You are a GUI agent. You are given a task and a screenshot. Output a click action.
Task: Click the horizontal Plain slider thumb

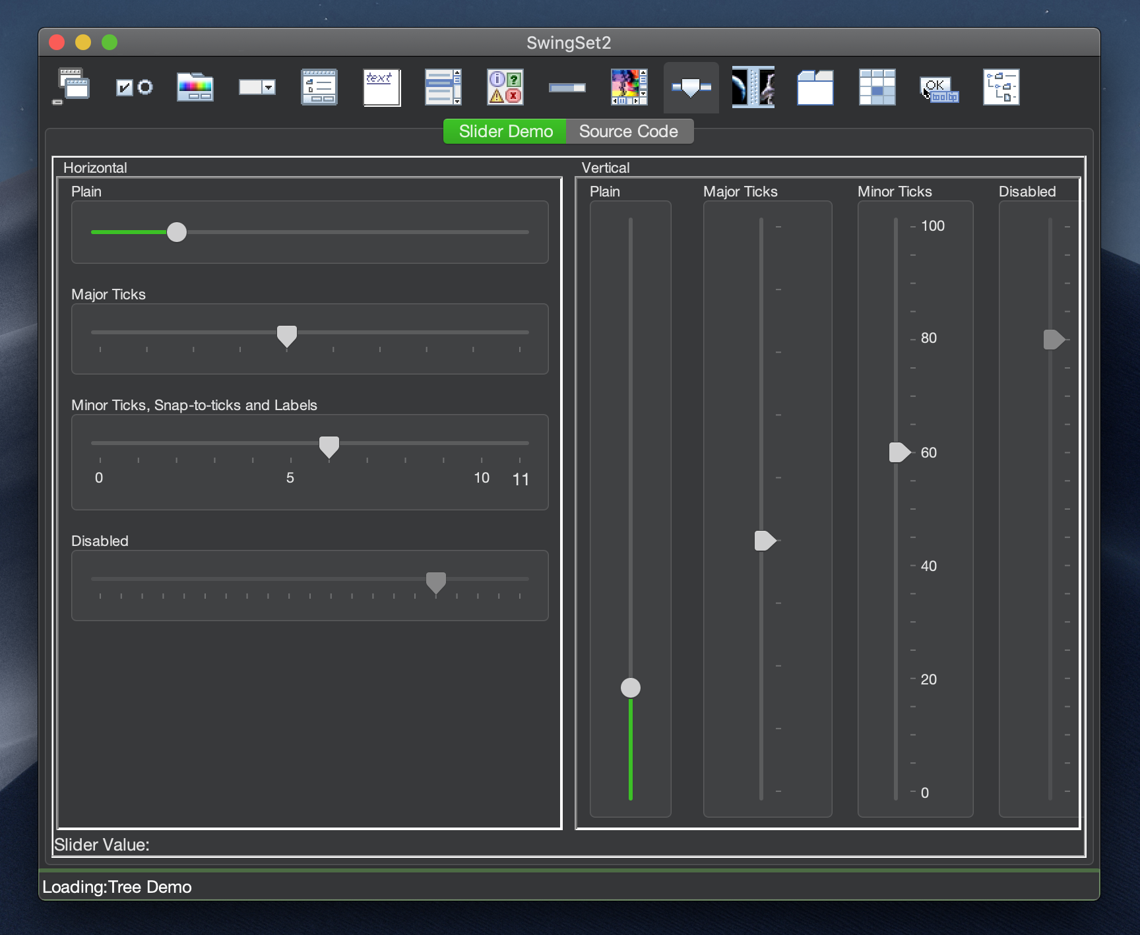[176, 232]
